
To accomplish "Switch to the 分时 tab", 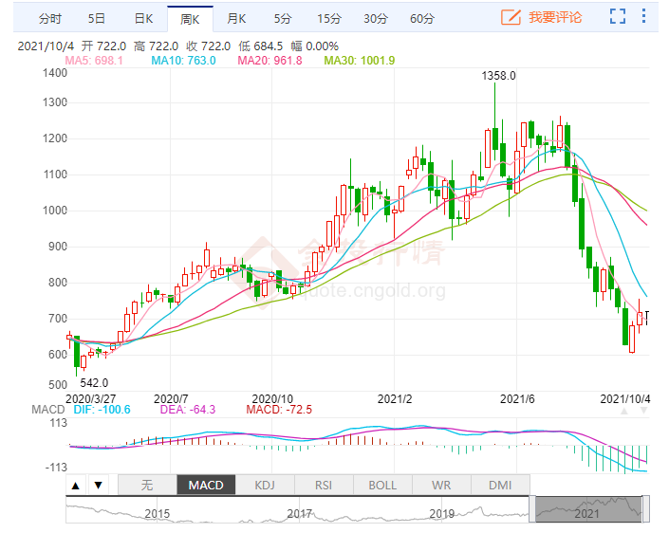I will point(50,19).
